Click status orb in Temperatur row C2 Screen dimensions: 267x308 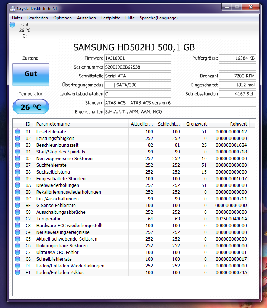(x=17, y=219)
